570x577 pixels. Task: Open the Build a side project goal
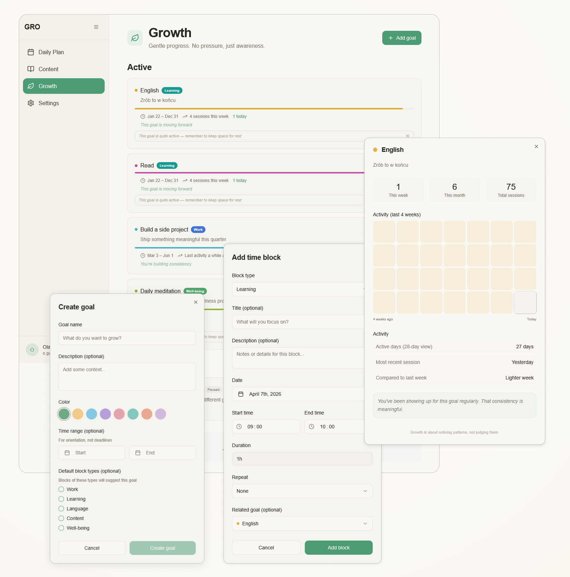point(164,230)
